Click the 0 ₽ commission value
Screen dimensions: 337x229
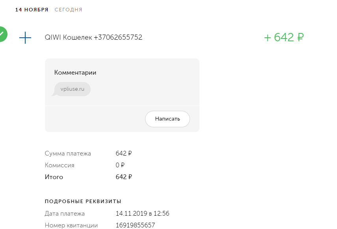point(120,165)
